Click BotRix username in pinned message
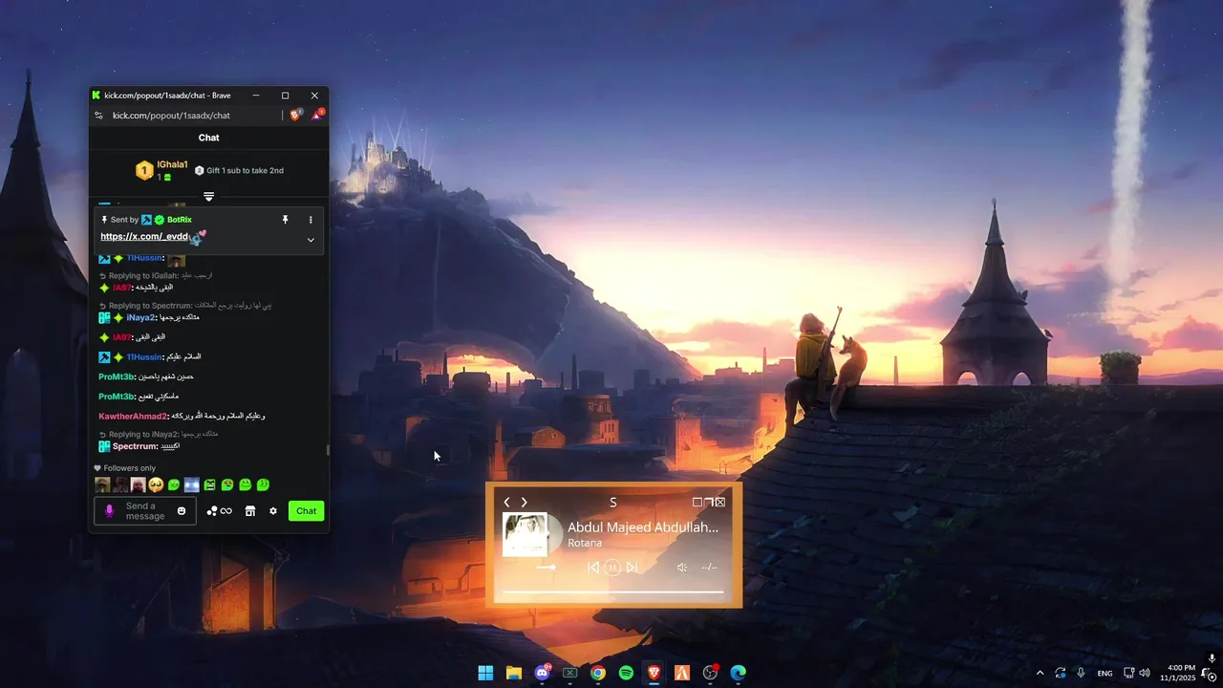Viewport: 1223px width, 688px height. pos(180,220)
